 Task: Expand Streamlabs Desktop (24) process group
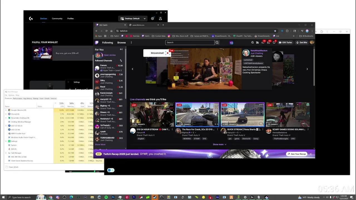[x=6, y=118]
